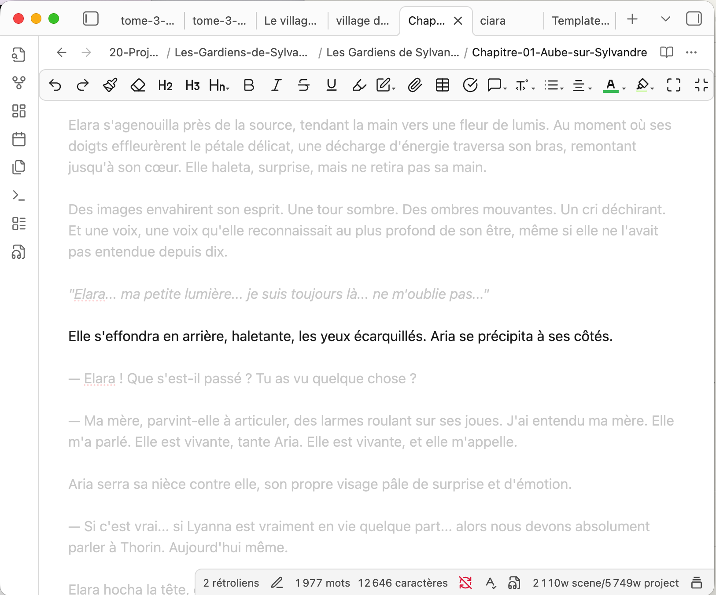Click the format painter brush icon
The image size is (716, 595).
click(x=110, y=85)
